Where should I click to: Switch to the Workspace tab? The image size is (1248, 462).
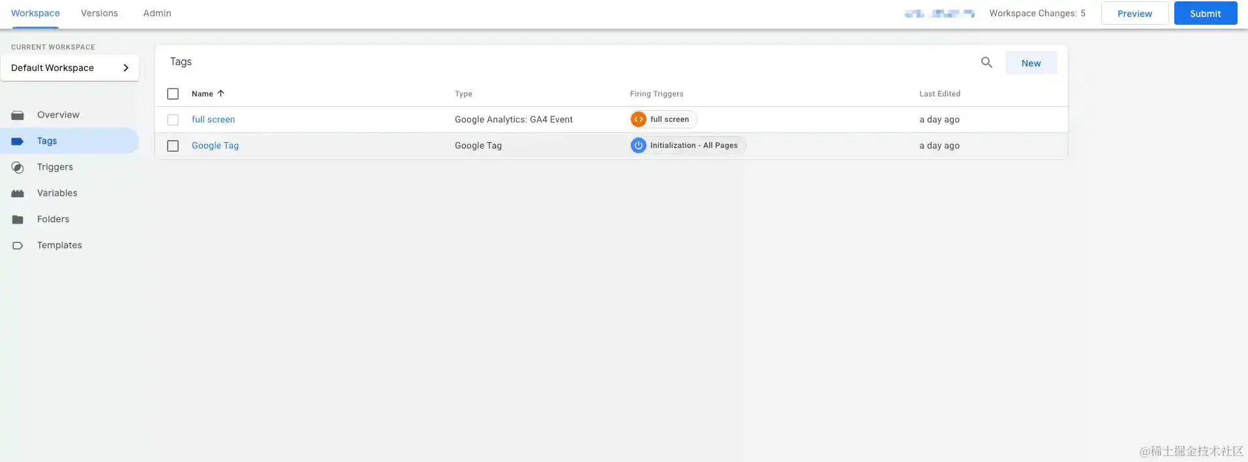click(x=35, y=13)
